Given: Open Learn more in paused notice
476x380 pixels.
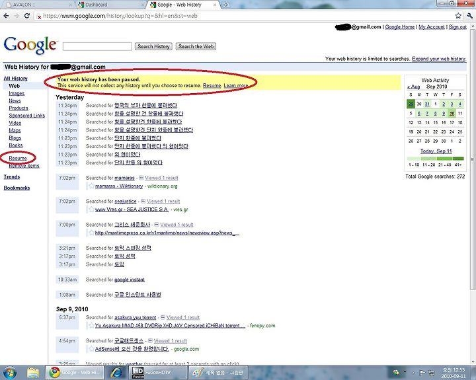Looking at the screenshot, I should point(236,86).
